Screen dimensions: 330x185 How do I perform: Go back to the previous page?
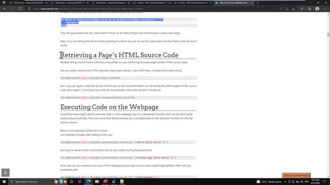[5, 9]
